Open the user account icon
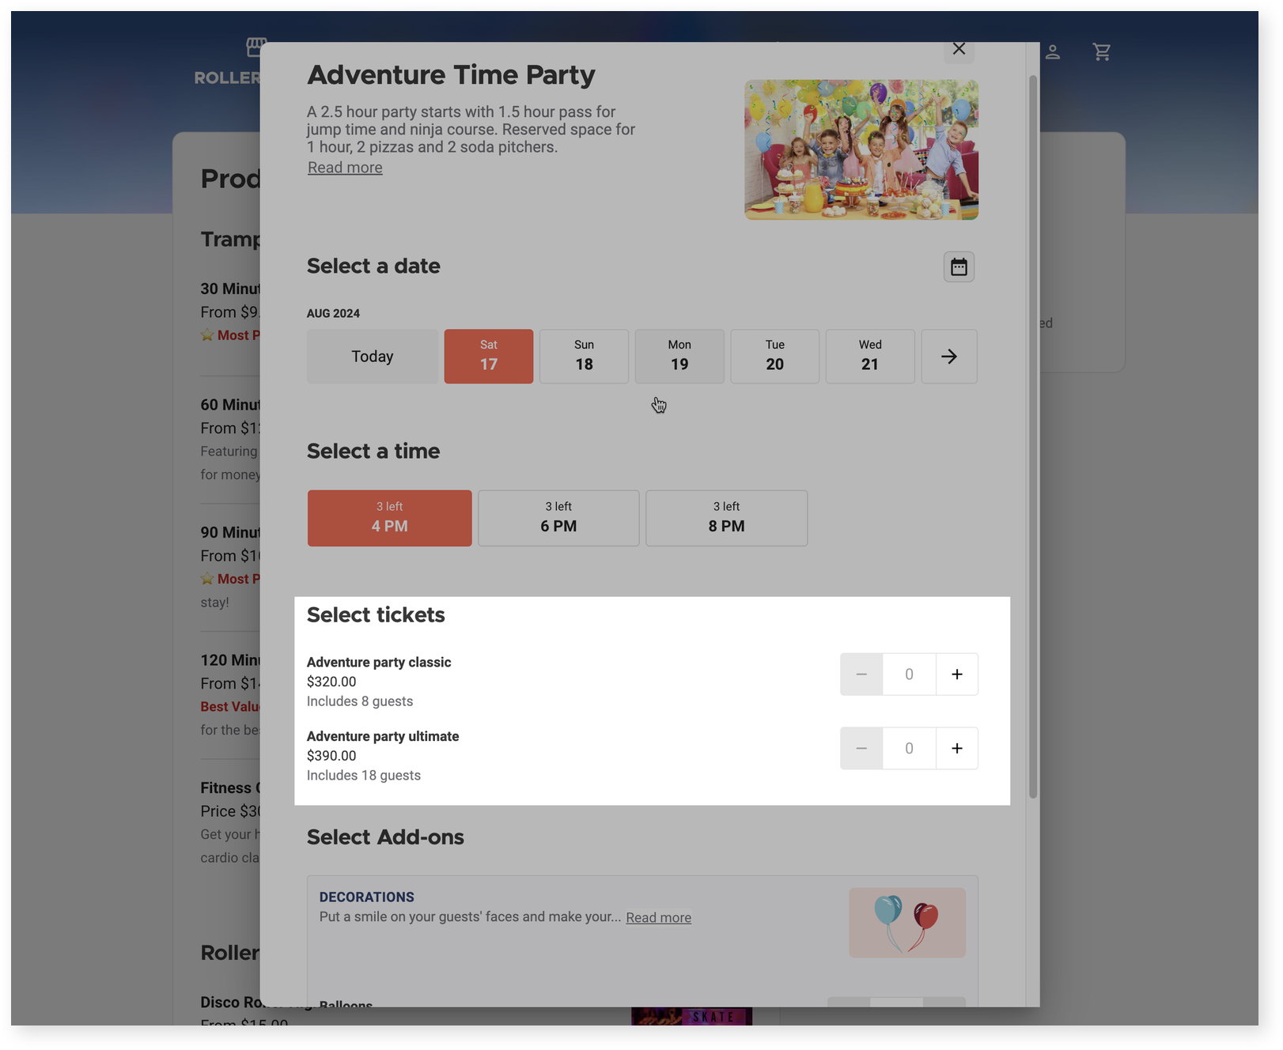Viewport: 1283px width, 1050px height. [x=1052, y=52]
